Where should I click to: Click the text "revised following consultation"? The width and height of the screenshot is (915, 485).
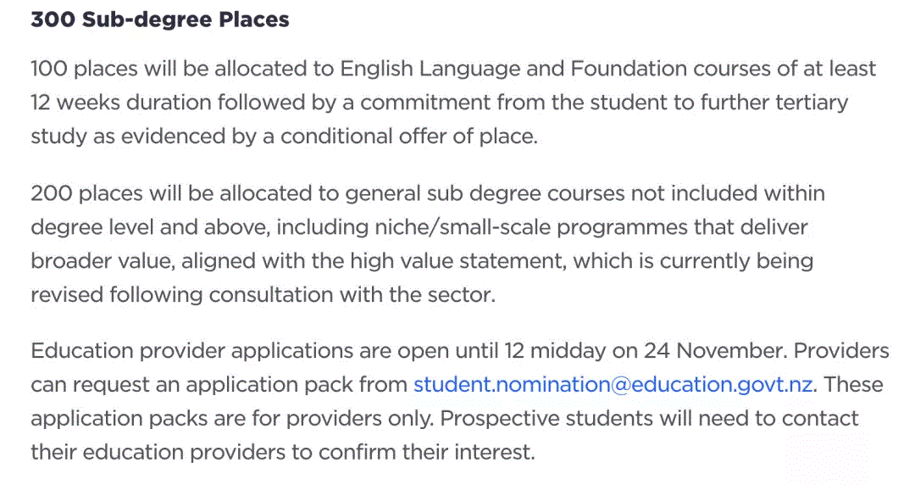click(x=171, y=295)
